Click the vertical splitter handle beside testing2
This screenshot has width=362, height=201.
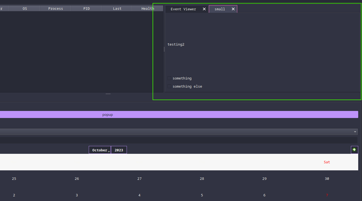coord(164,49)
